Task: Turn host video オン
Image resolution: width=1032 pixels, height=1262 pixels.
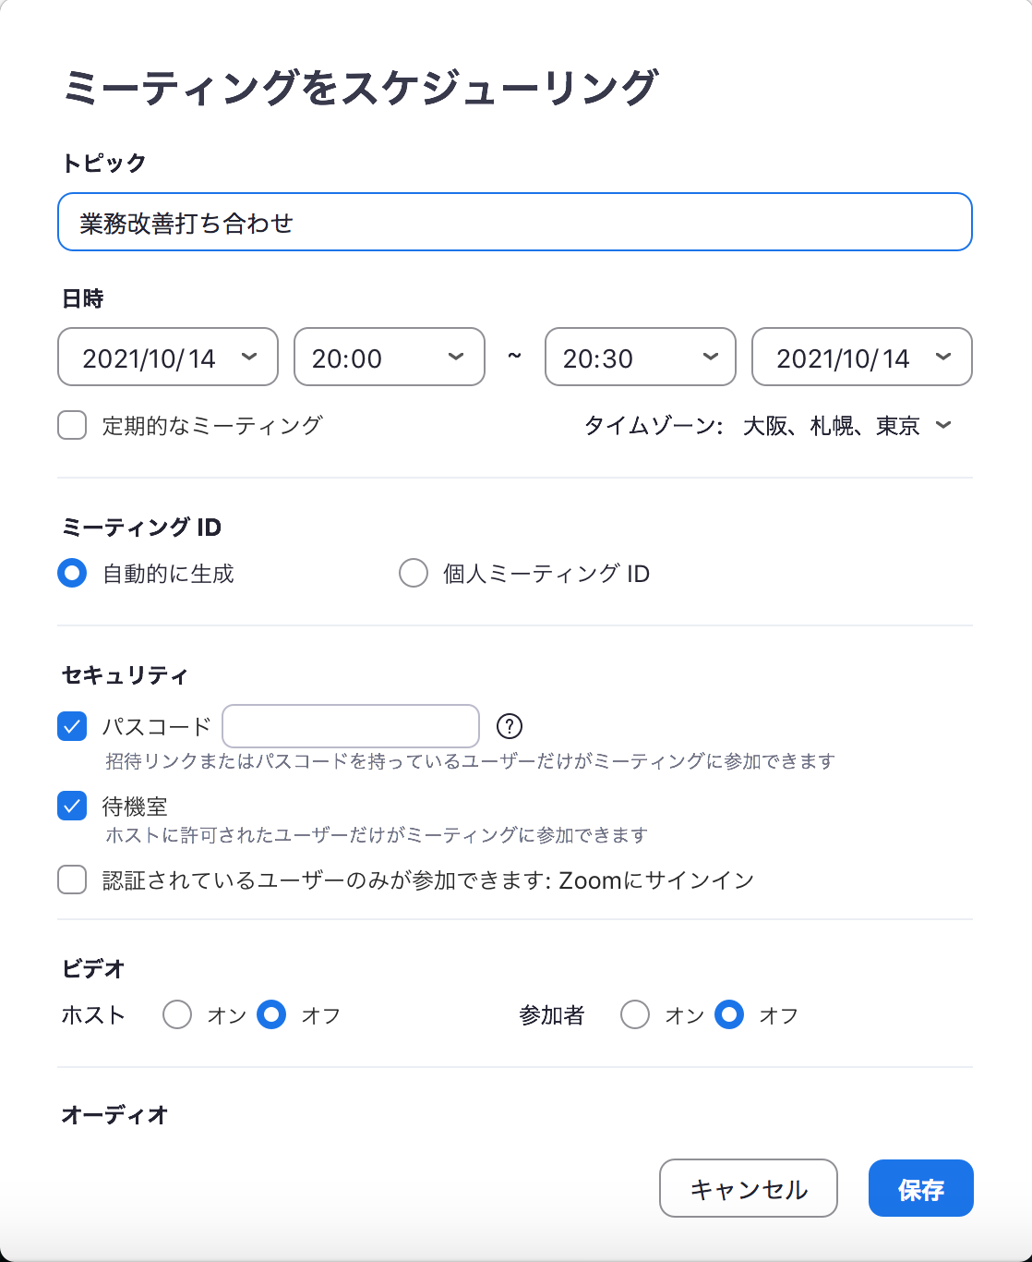Action: pos(177,1014)
